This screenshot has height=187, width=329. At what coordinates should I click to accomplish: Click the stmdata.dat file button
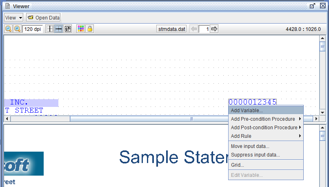pos(171,29)
